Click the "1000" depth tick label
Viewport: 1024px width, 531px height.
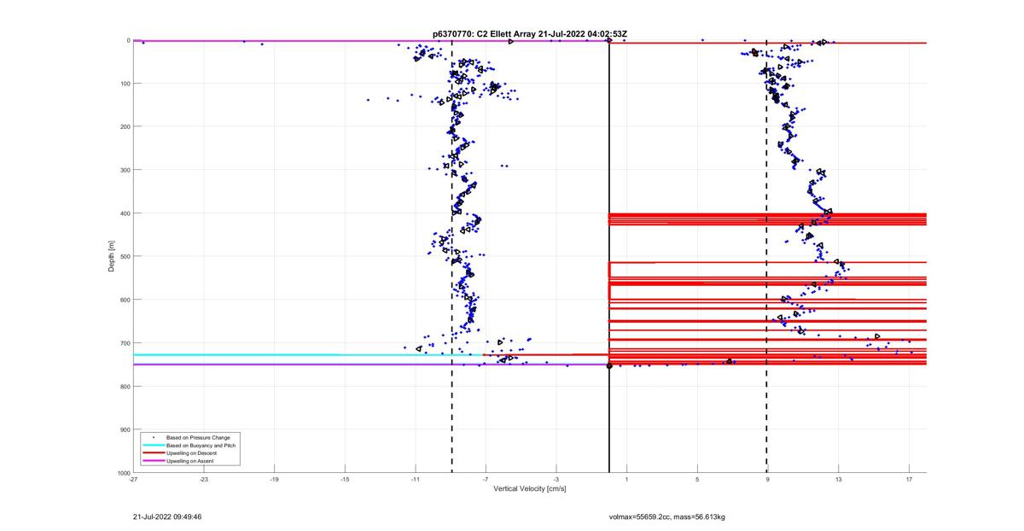point(123,472)
